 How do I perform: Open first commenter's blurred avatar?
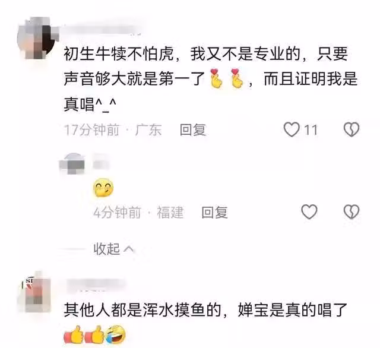37,38
